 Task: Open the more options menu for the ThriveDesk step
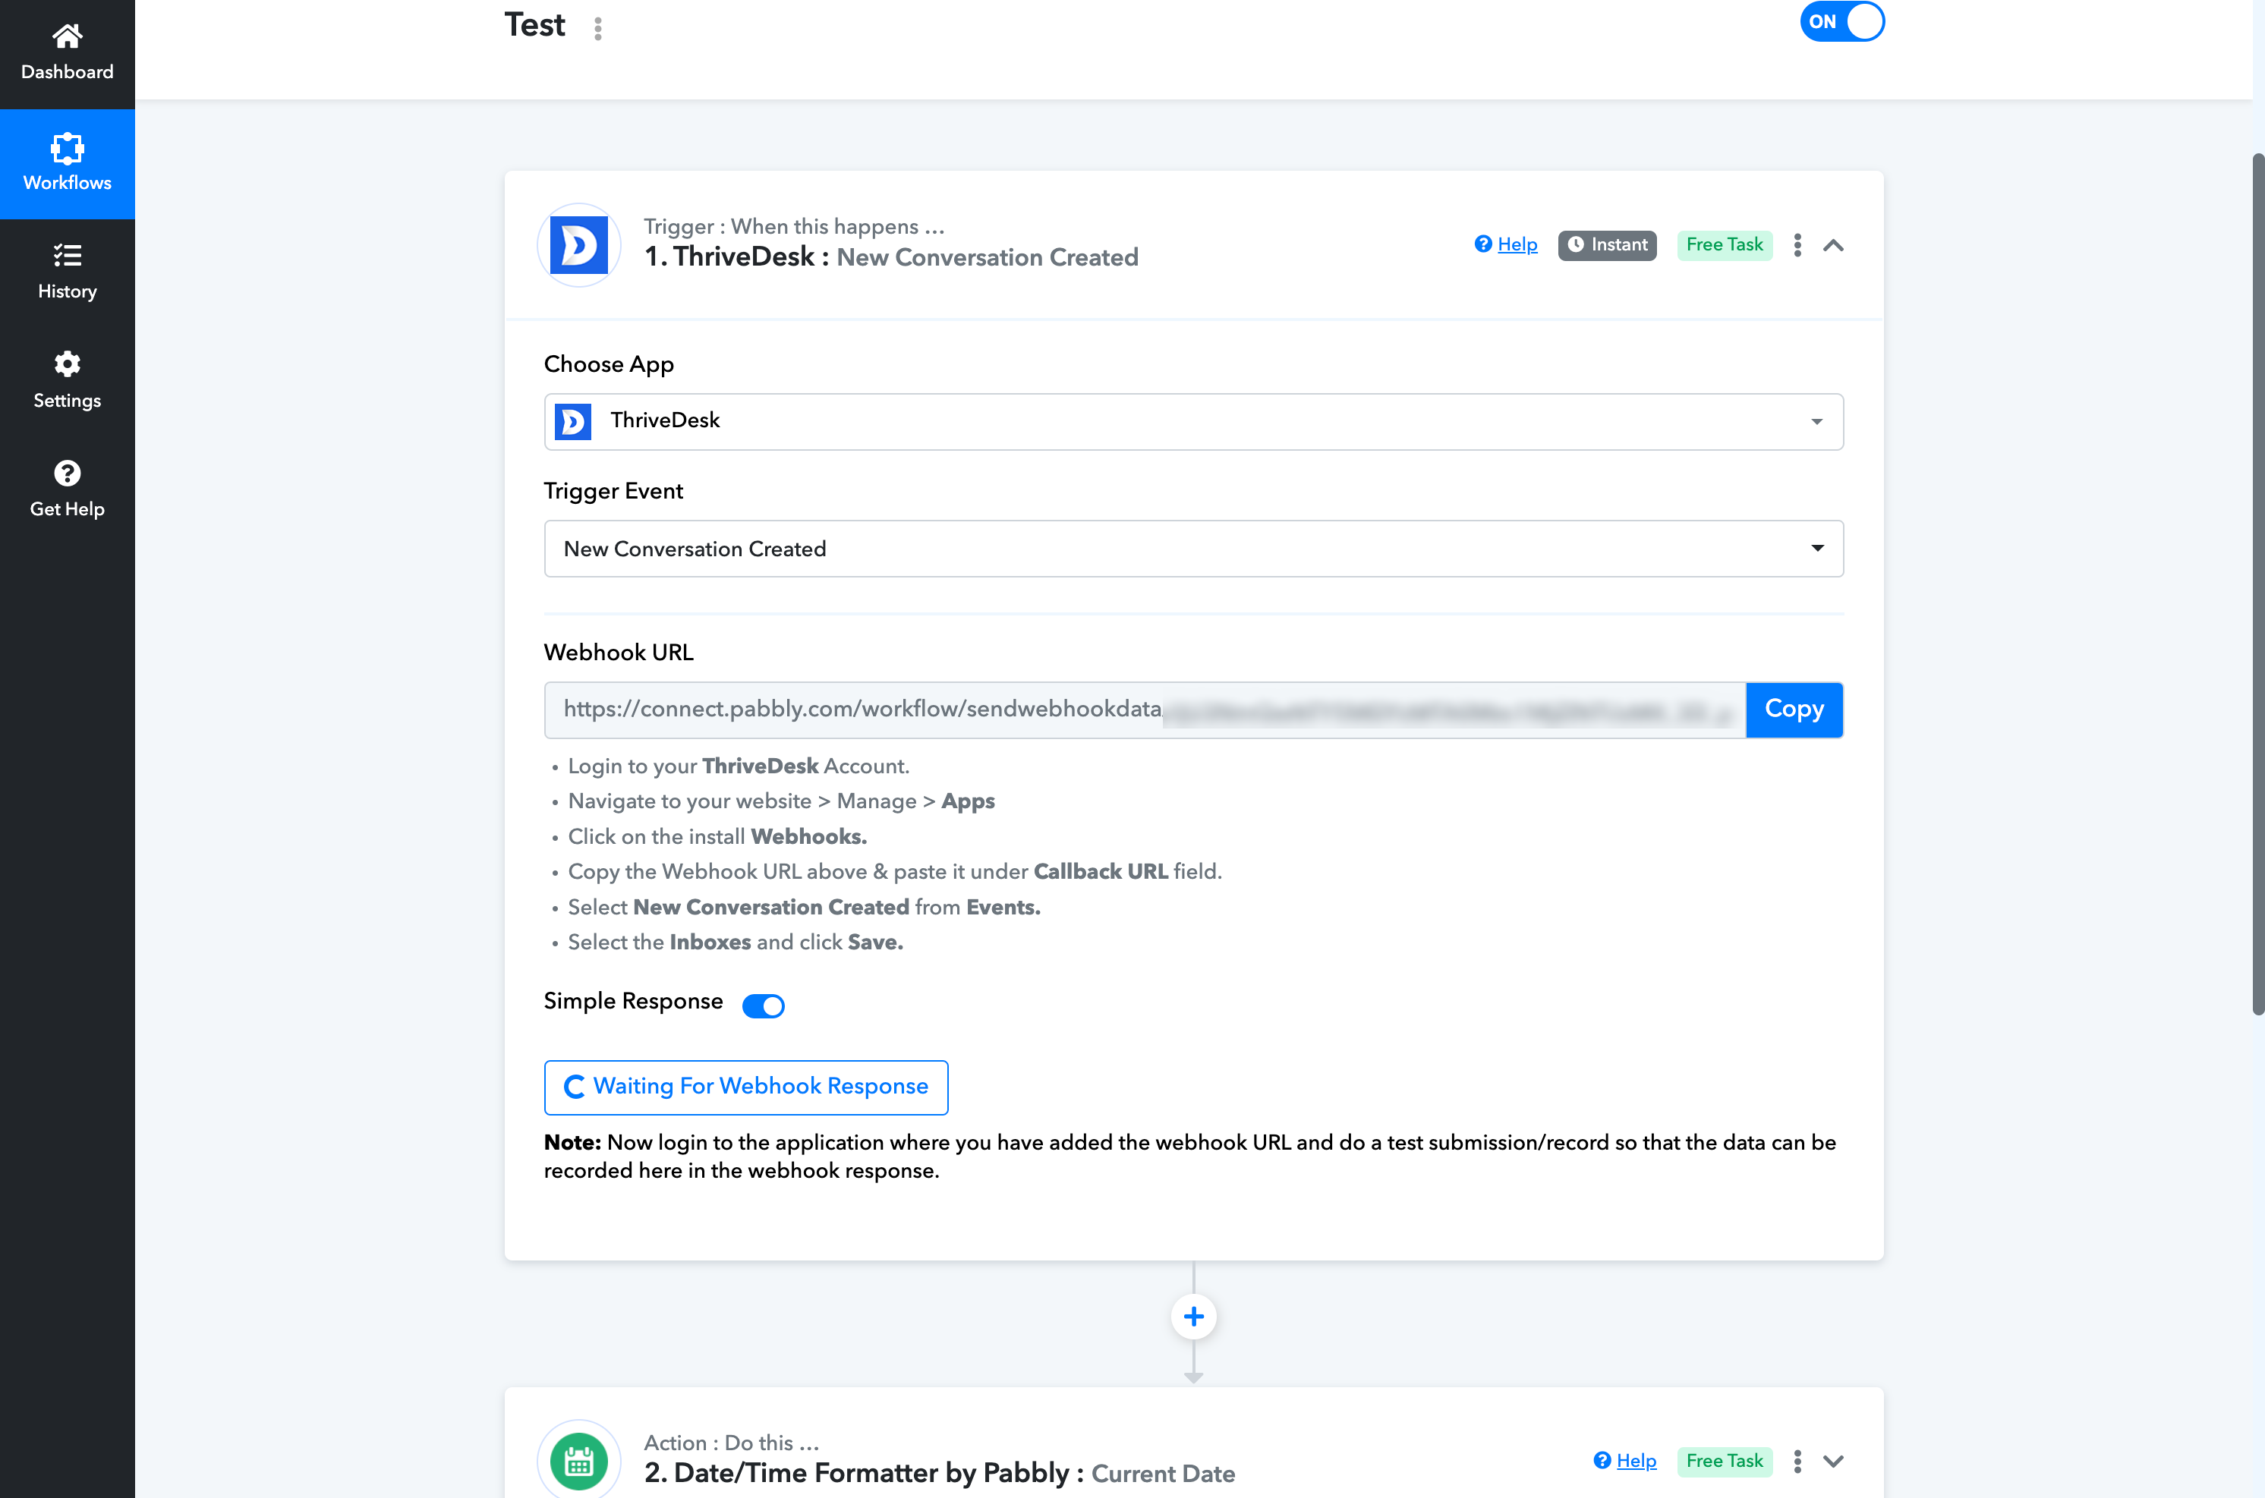click(1797, 246)
